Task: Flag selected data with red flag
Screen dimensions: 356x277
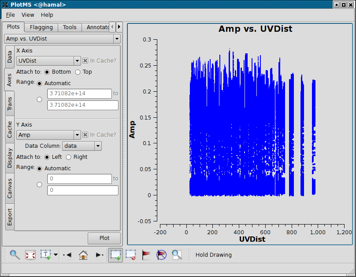Action: 146,255
